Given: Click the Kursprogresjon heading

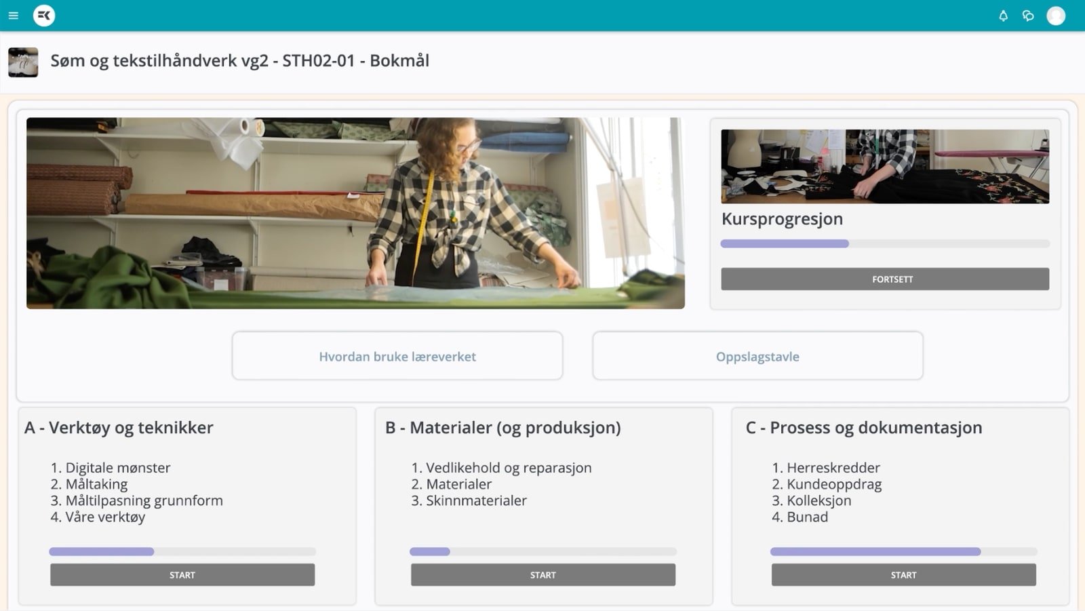Looking at the screenshot, I should click(782, 219).
